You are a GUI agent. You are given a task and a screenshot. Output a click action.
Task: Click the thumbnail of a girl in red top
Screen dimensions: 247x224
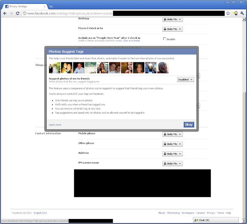point(103,68)
